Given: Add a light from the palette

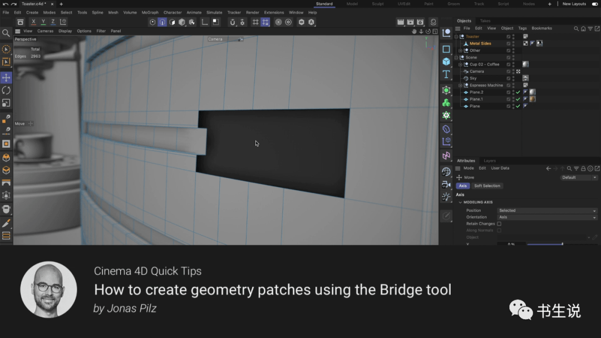Looking at the screenshot, I should point(446,197).
